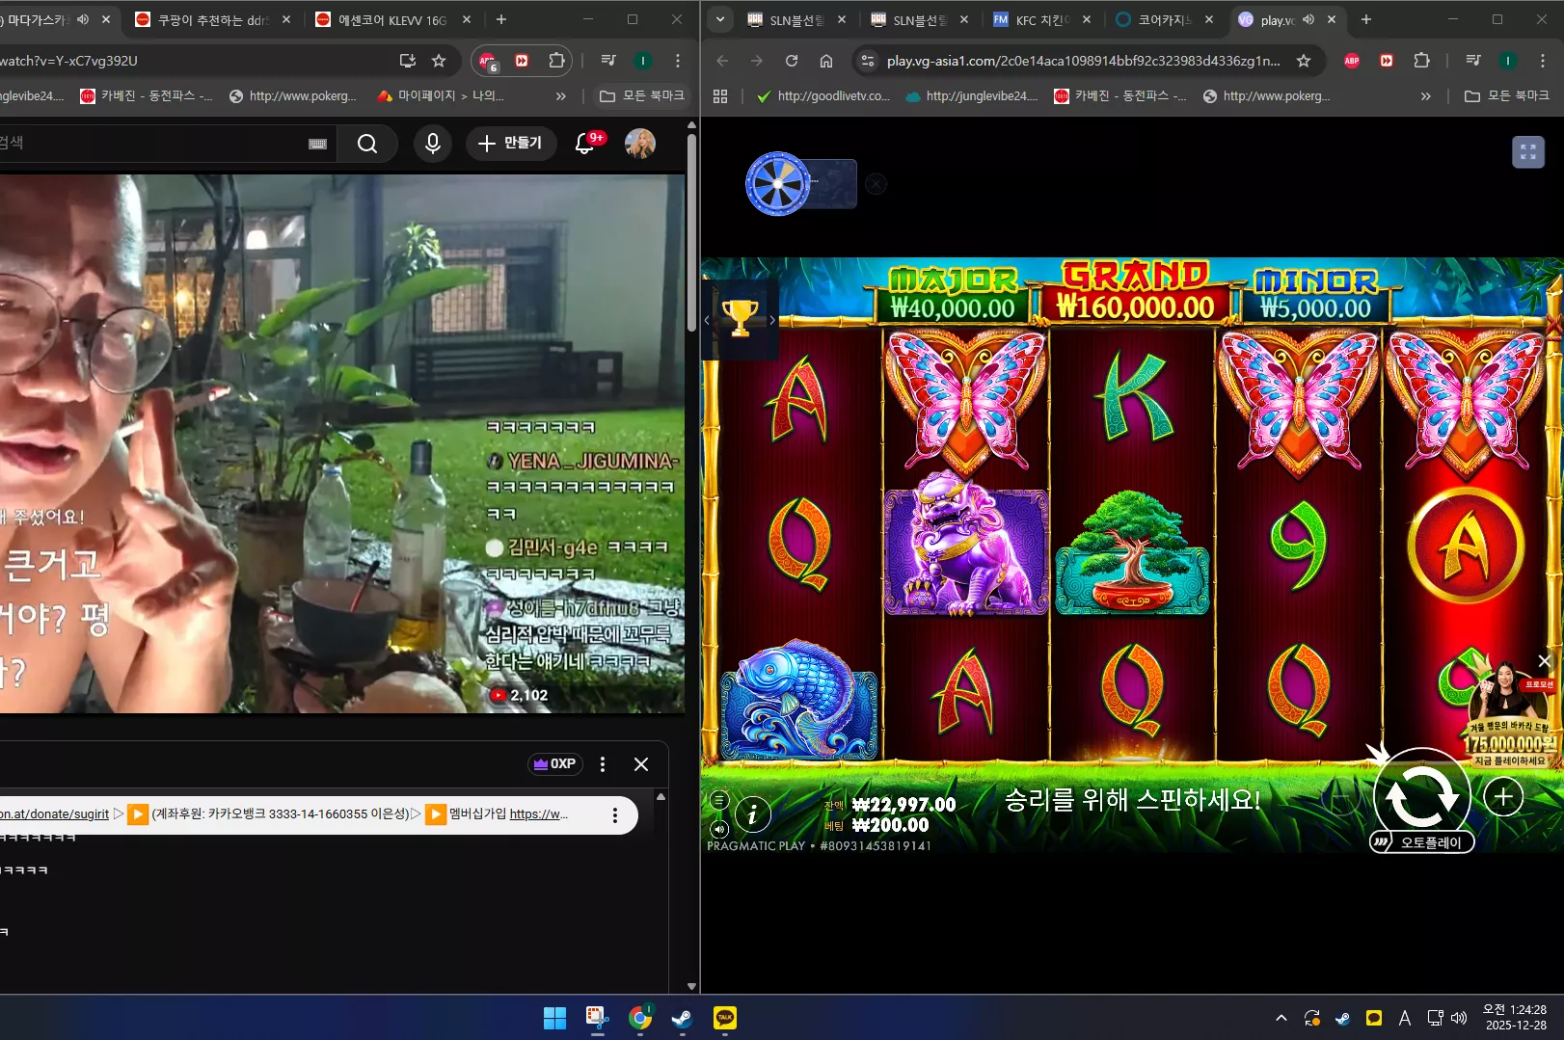Open YouTube's on-screen keyboard icon
Screen dimensions: 1564x1040
(x=317, y=144)
